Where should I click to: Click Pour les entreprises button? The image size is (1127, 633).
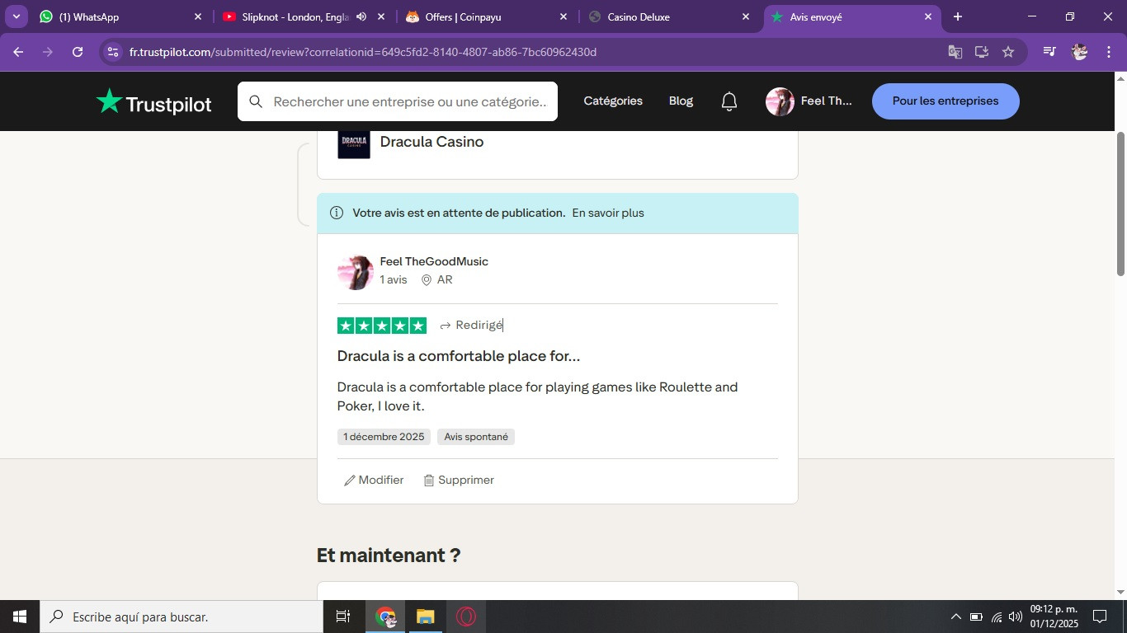[945, 101]
